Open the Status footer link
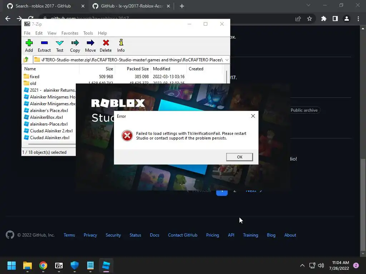 pyautogui.click(x=135, y=235)
